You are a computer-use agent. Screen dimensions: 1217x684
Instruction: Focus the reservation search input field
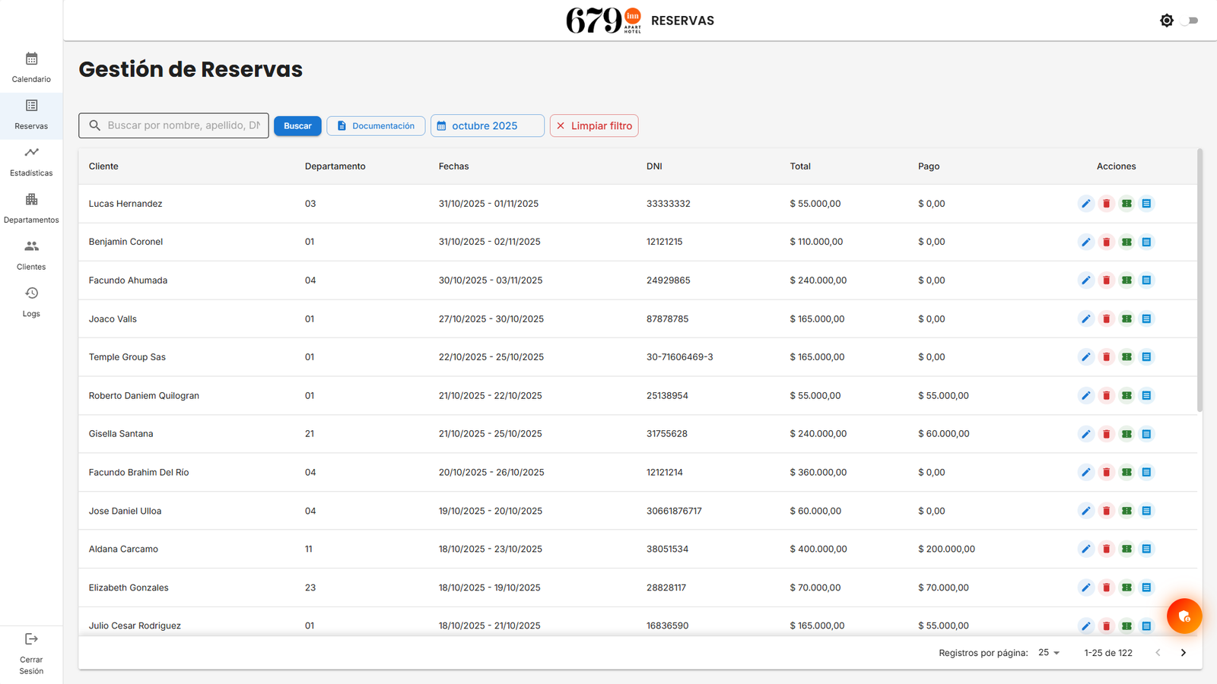tap(183, 125)
